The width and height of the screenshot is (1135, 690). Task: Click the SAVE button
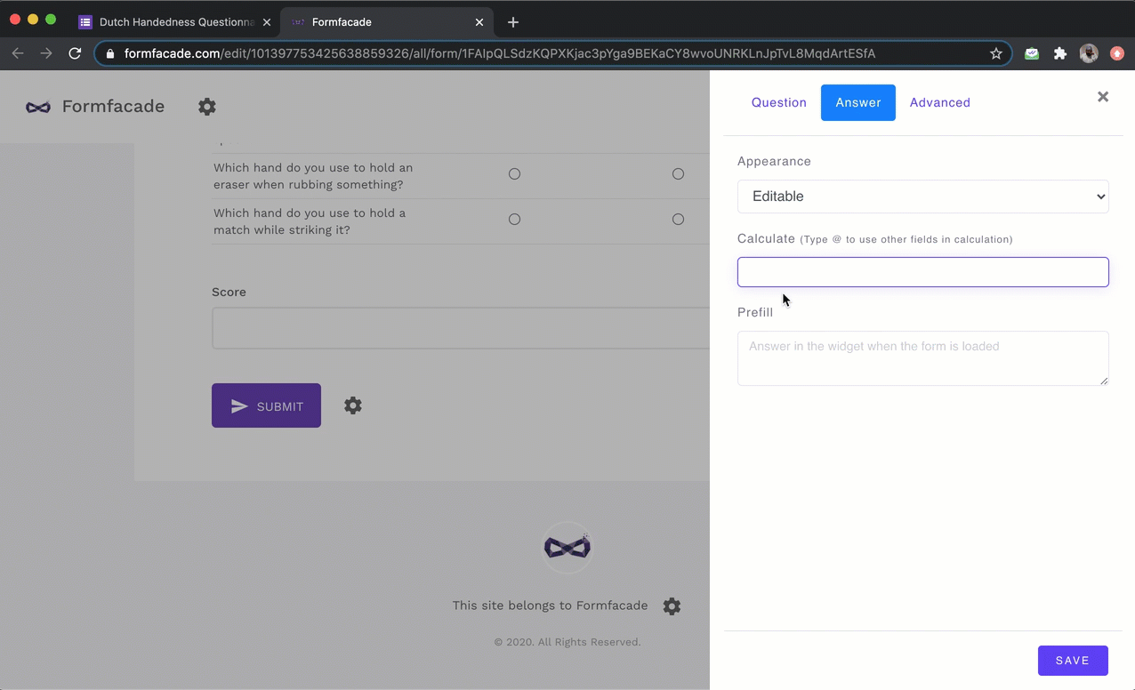[1072, 660]
